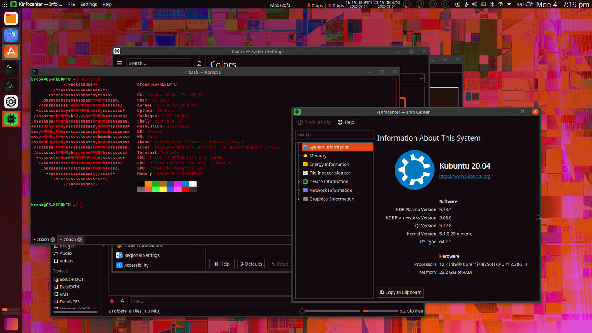Screen dimensions: 592x333
Task: Click the volume icon in system tray
Action: 474,5
